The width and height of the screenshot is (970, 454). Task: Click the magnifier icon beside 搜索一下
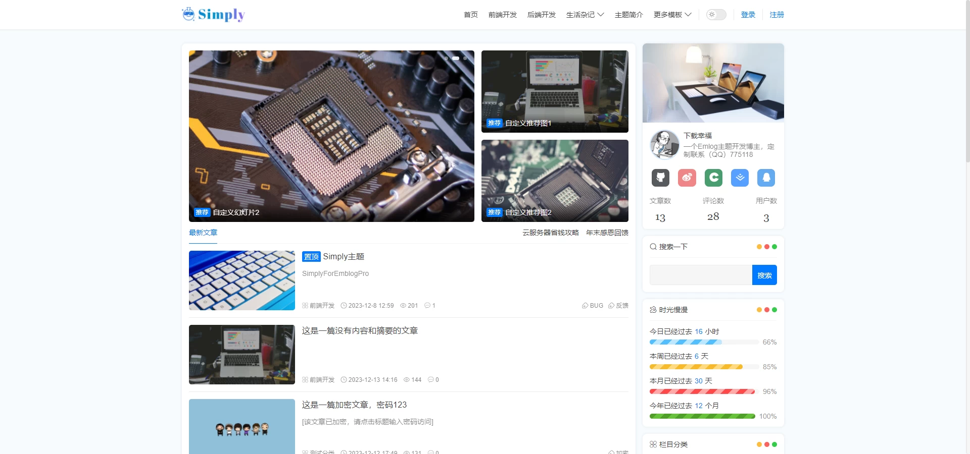click(x=653, y=247)
